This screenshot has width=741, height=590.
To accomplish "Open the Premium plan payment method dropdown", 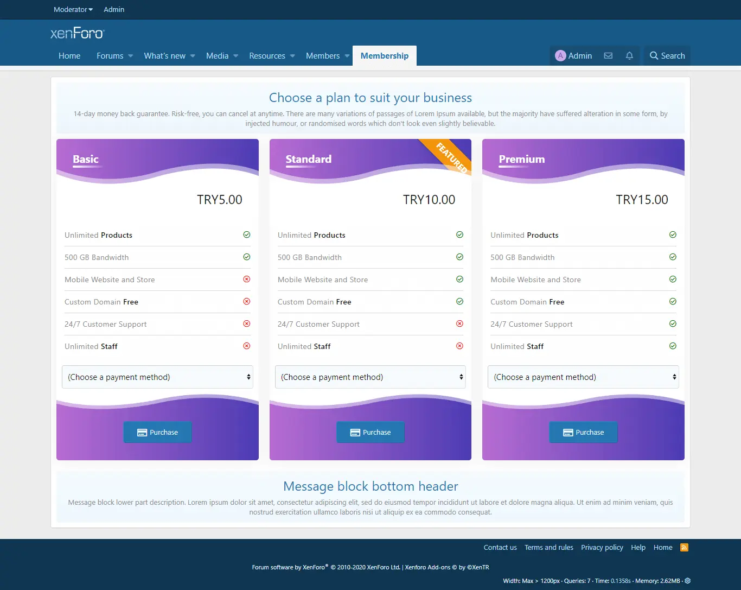I will [583, 377].
